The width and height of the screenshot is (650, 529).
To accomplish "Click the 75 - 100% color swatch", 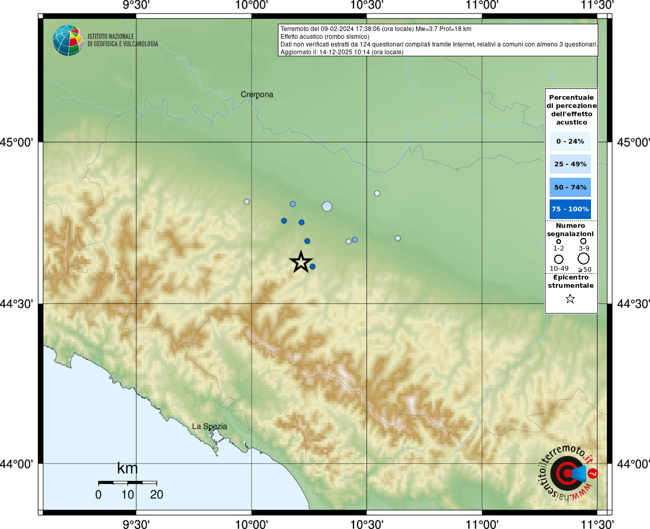I will coord(570,209).
